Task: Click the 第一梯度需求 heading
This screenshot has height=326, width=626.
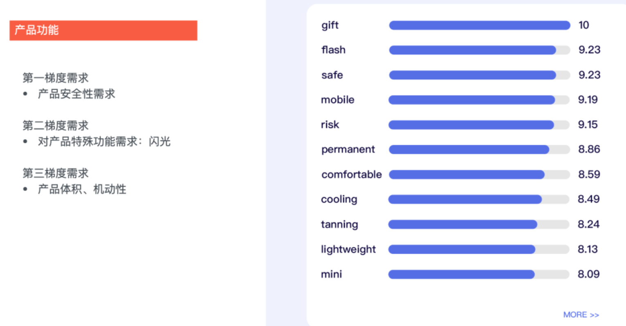Action: coord(56,78)
